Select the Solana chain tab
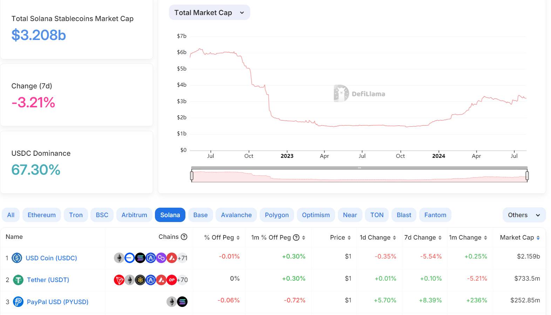This screenshot has height=315, width=551. click(170, 215)
